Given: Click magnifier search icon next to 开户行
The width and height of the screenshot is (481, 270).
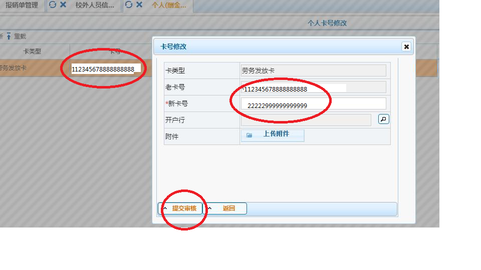Looking at the screenshot, I should coord(383,119).
